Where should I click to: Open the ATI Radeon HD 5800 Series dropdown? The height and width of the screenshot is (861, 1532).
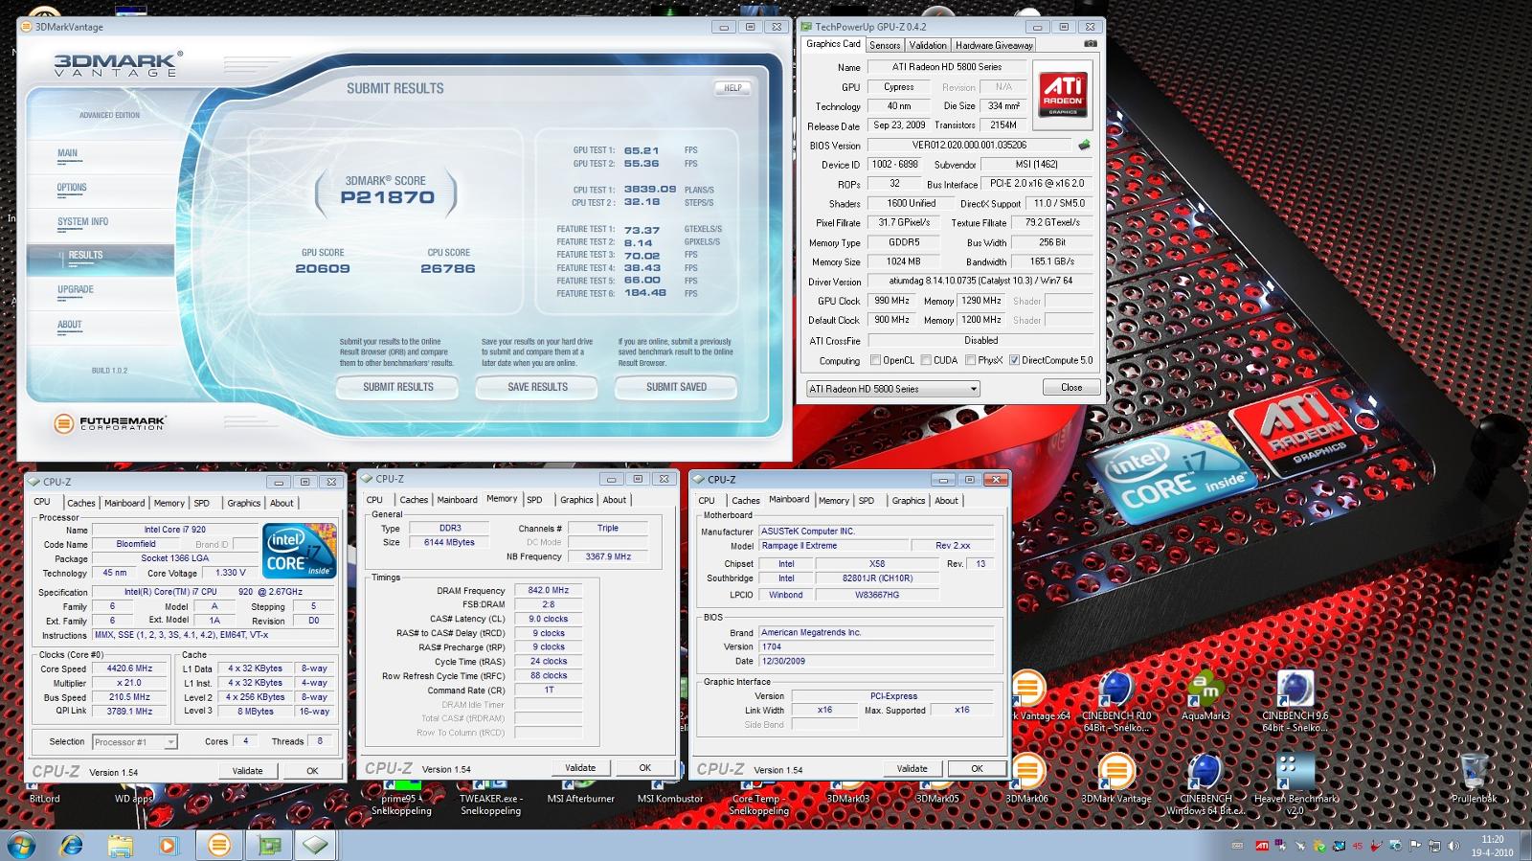pos(892,389)
